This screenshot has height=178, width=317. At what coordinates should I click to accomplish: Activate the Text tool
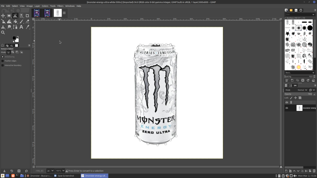(21, 27)
